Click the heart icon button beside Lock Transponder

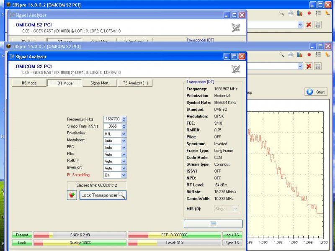(x=72, y=195)
